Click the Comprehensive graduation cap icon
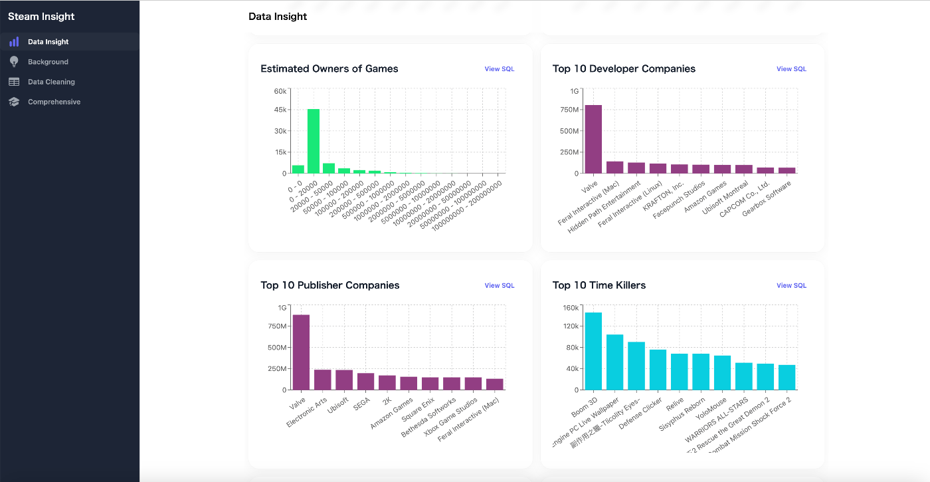The width and height of the screenshot is (930, 482). pyautogui.click(x=14, y=102)
